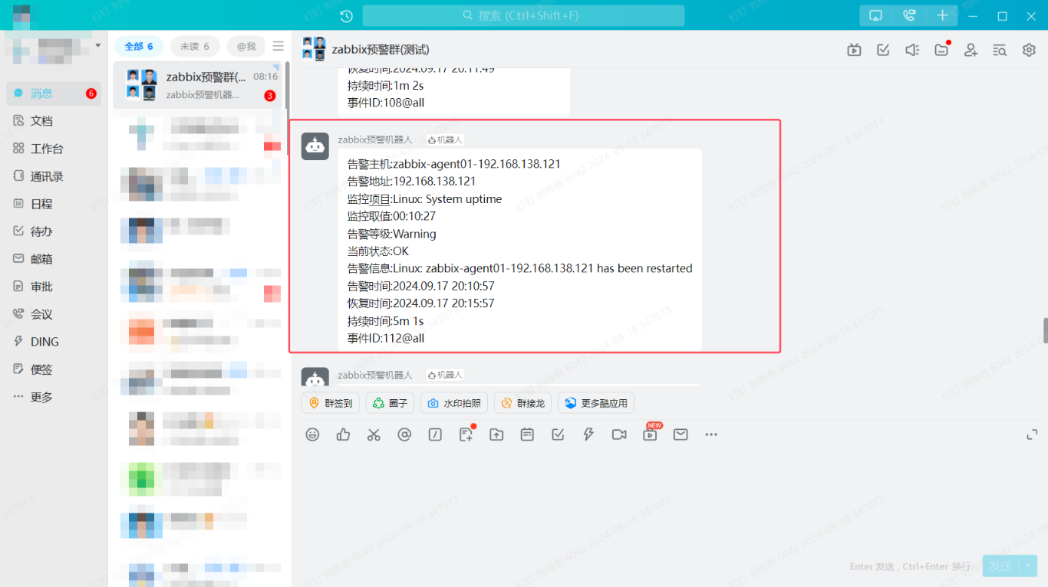Open 待办 to-do list

[x=54, y=231]
